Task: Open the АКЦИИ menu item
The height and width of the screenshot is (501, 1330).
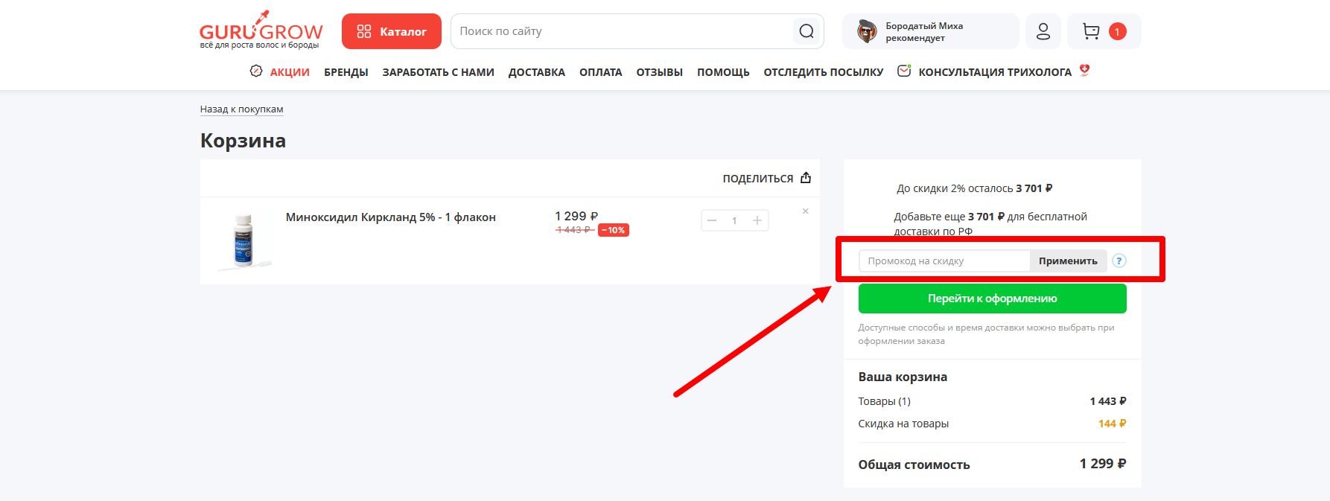Action: (x=290, y=72)
